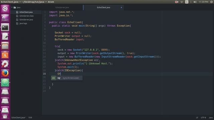
Task: Click the Java grammar selector in status bar
Action: point(211,118)
